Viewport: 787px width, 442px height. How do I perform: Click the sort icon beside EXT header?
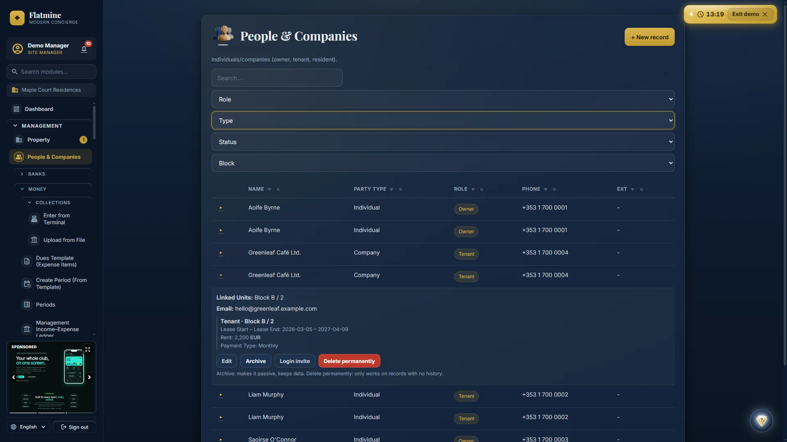click(x=641, y=189)
